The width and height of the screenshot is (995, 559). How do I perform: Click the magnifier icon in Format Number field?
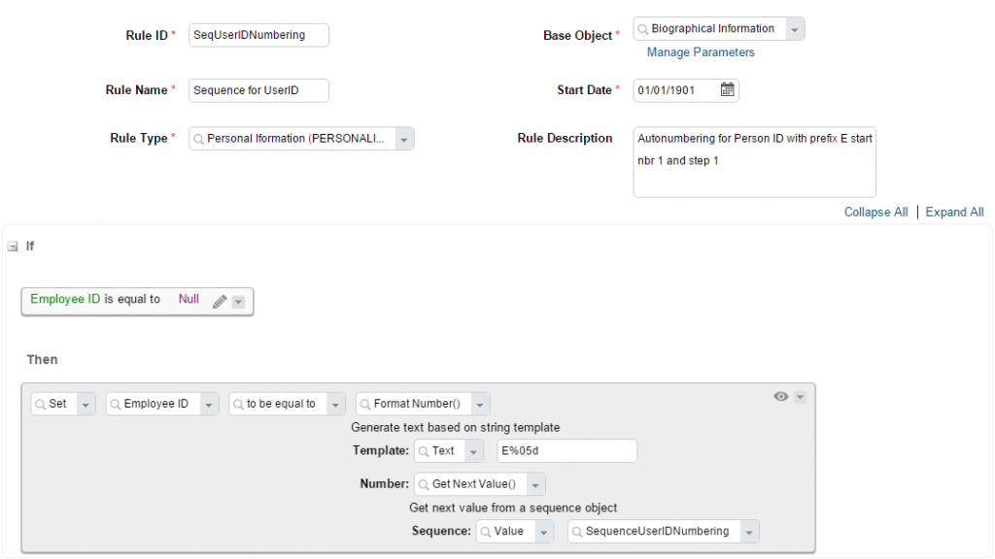pyautogui.click(x=365, y=404)
